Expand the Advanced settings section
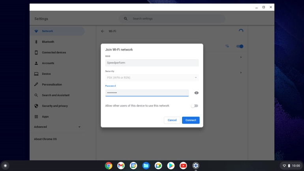Image resolution: width=304 pixels, height=171 pixels. 57,127
